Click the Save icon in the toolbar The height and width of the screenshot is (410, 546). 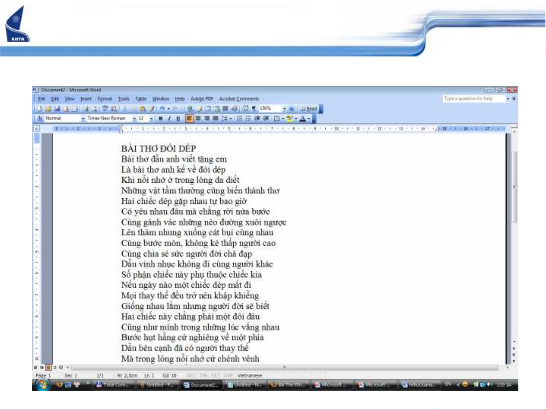pos(58,109)
